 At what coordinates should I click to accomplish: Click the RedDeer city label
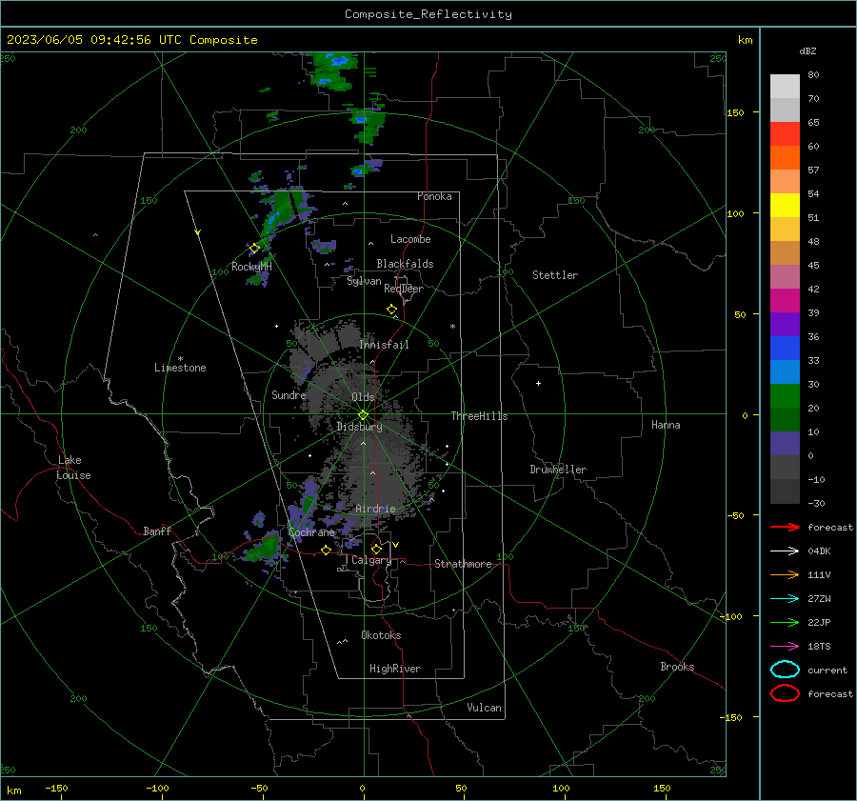tap(404, 289)
